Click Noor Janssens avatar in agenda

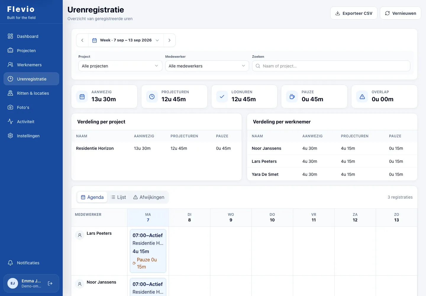click(x=80, y=284)
